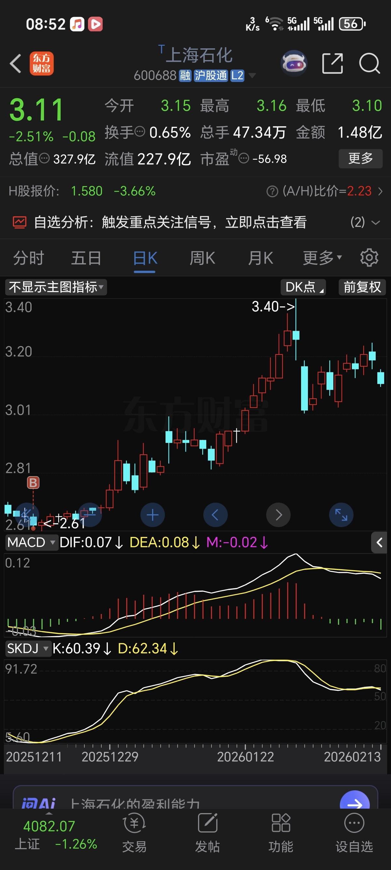391x870 pixels.
Task: Expand the 自选分析 signals (2) chevron
Action: (x=375, y=223)
